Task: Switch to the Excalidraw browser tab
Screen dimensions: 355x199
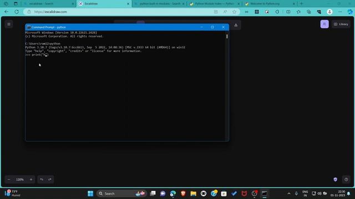Action: pyautogui.click(x=104, y=4)
